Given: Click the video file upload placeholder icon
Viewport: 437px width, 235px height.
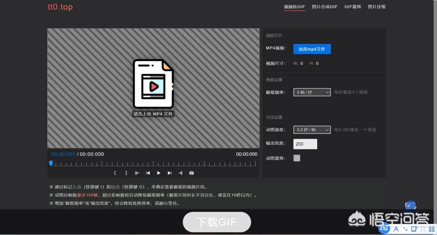Looking at the screenshot, I should pyautogui.click(x=153, y=84).
